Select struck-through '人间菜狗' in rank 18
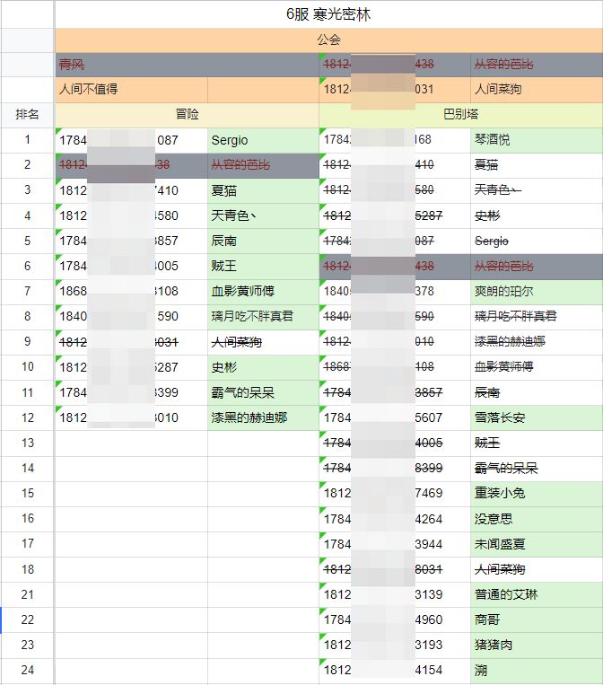The image size is (603, 685). [537, 569]
